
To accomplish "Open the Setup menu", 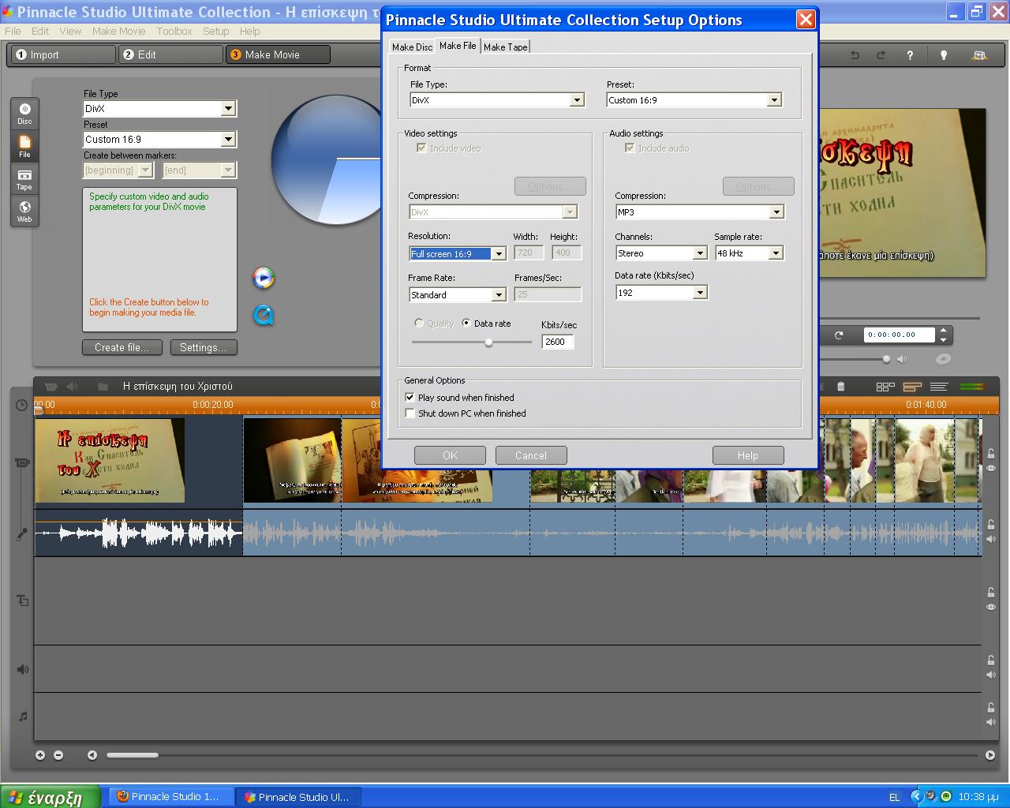I will (x=215, y=31).
